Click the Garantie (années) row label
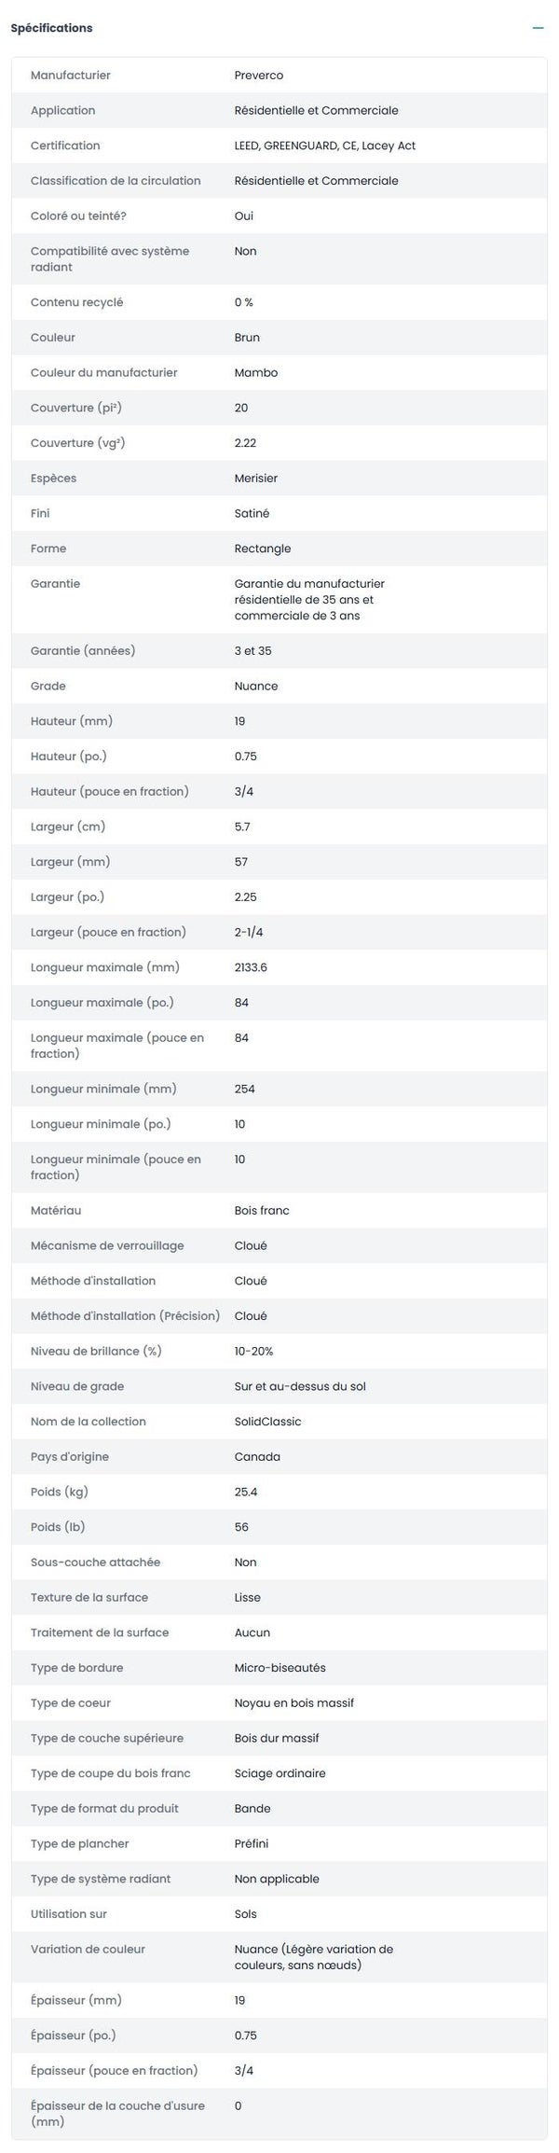Viewport: 559px width, 2153px height. pyautogui.click(x=83, y=650)
